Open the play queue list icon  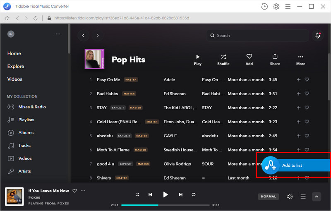[303, 197]
